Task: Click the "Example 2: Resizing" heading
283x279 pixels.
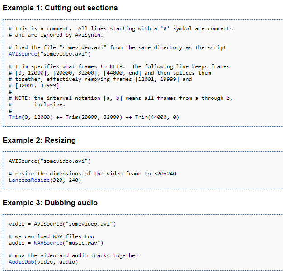Action: pyautogui.click(x=39, y=141)
